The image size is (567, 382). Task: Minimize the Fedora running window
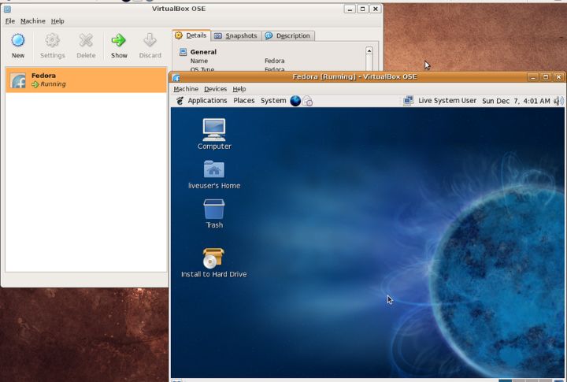[532, 76]
